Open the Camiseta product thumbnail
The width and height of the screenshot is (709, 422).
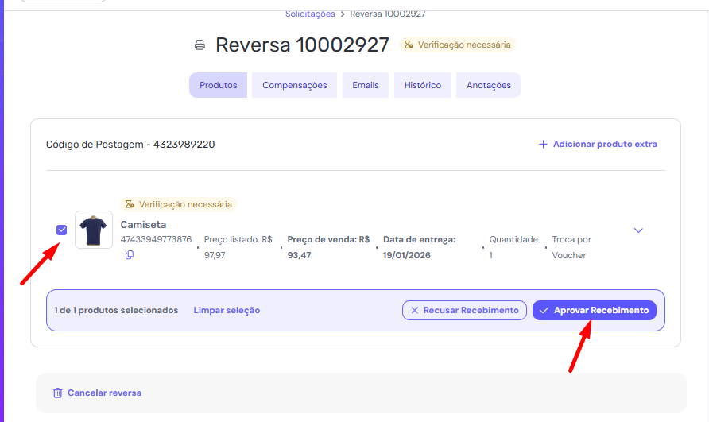(94, 230)
